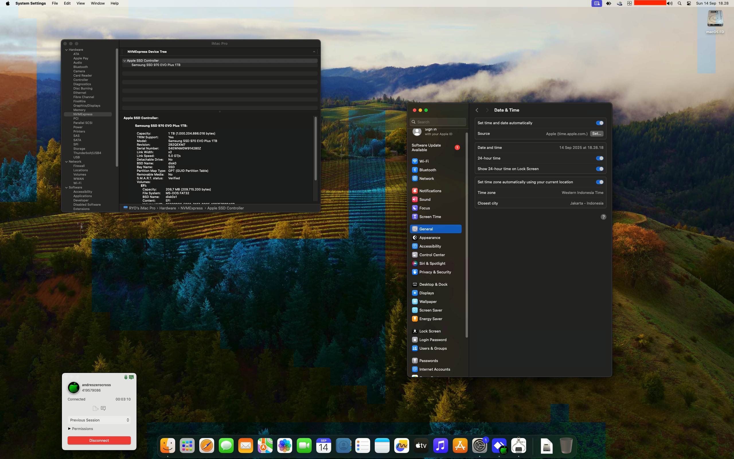This screenshot has height=459, width=734.
Task: Open the Previous Session dropdown
Action: pos(99,420)
